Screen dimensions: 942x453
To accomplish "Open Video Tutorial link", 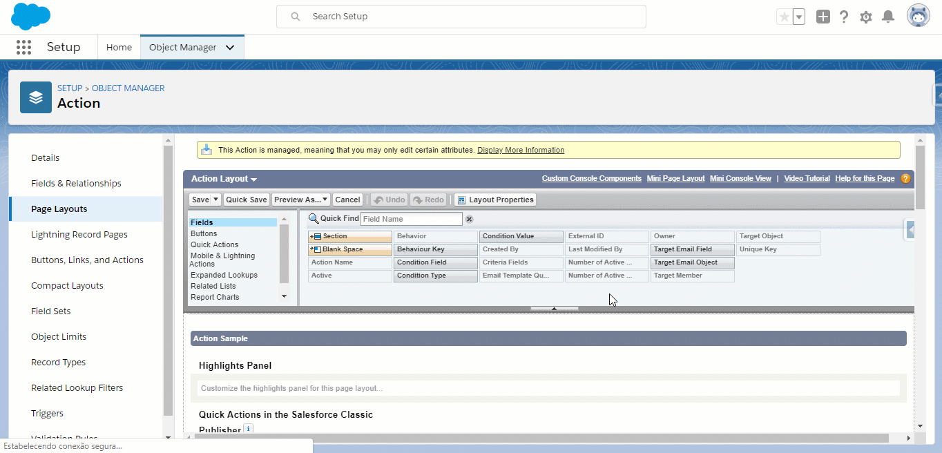I will pos(807,178).
